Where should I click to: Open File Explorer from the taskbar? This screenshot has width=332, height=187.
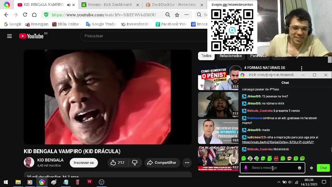click(x=18, y=182)
